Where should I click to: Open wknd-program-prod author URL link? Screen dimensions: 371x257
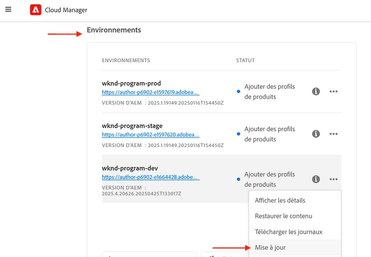[151, 92]
